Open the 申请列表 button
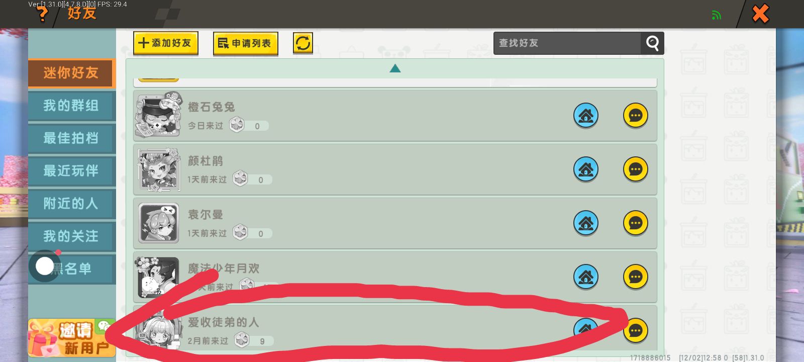This screenshot has height=362, width=804. pyautogui.click(x=246, y=43)
